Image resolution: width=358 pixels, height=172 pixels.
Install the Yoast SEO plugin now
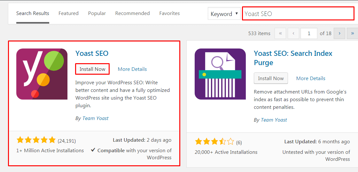pyautogui.click(x=92, y=69)
